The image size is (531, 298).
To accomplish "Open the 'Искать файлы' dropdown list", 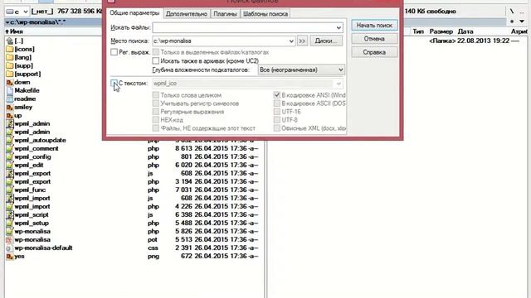I will (x=339, y=27).
